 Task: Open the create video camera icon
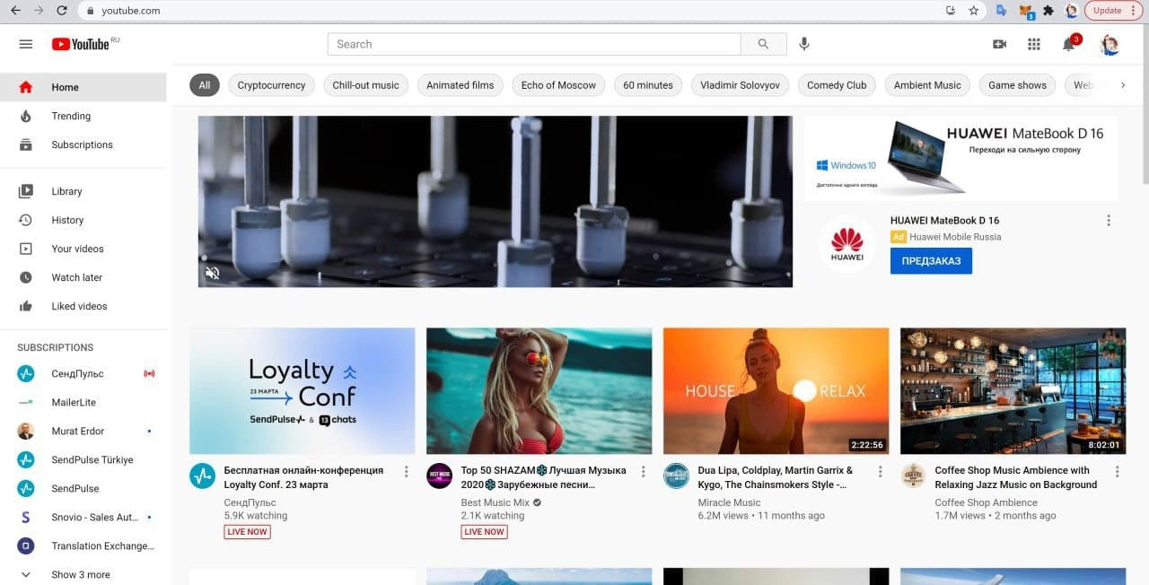[999, 44]
